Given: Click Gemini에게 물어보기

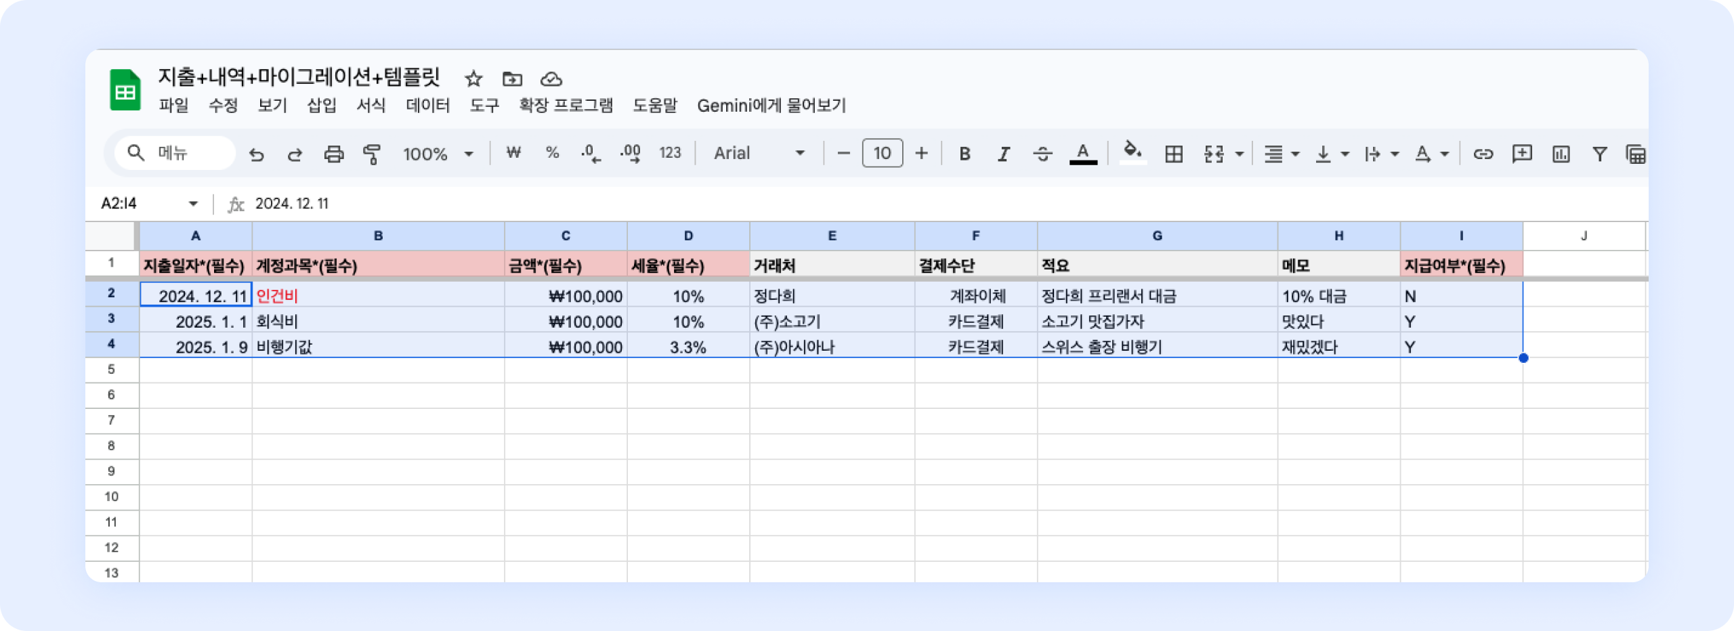Looking at the screenshot, I should point(771,106).
